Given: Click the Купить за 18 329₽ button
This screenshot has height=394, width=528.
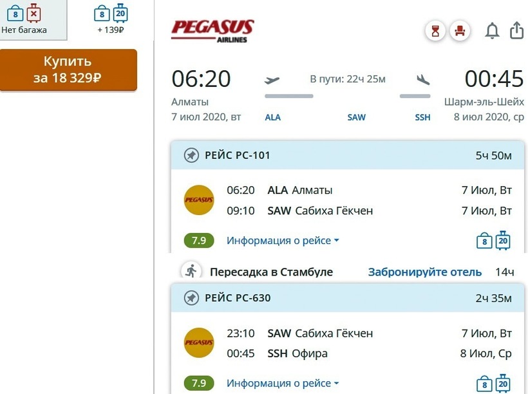Looking at the screenshot, I should point(68,70).
